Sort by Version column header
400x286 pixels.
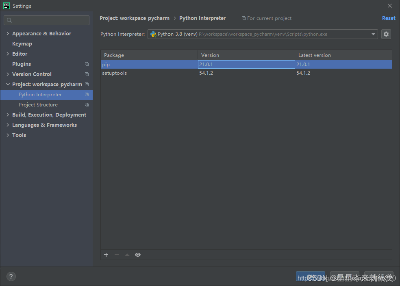pyautogui.click(x=246, y=55)
